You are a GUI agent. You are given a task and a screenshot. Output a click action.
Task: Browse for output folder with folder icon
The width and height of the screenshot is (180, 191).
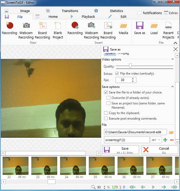(171, 132)
